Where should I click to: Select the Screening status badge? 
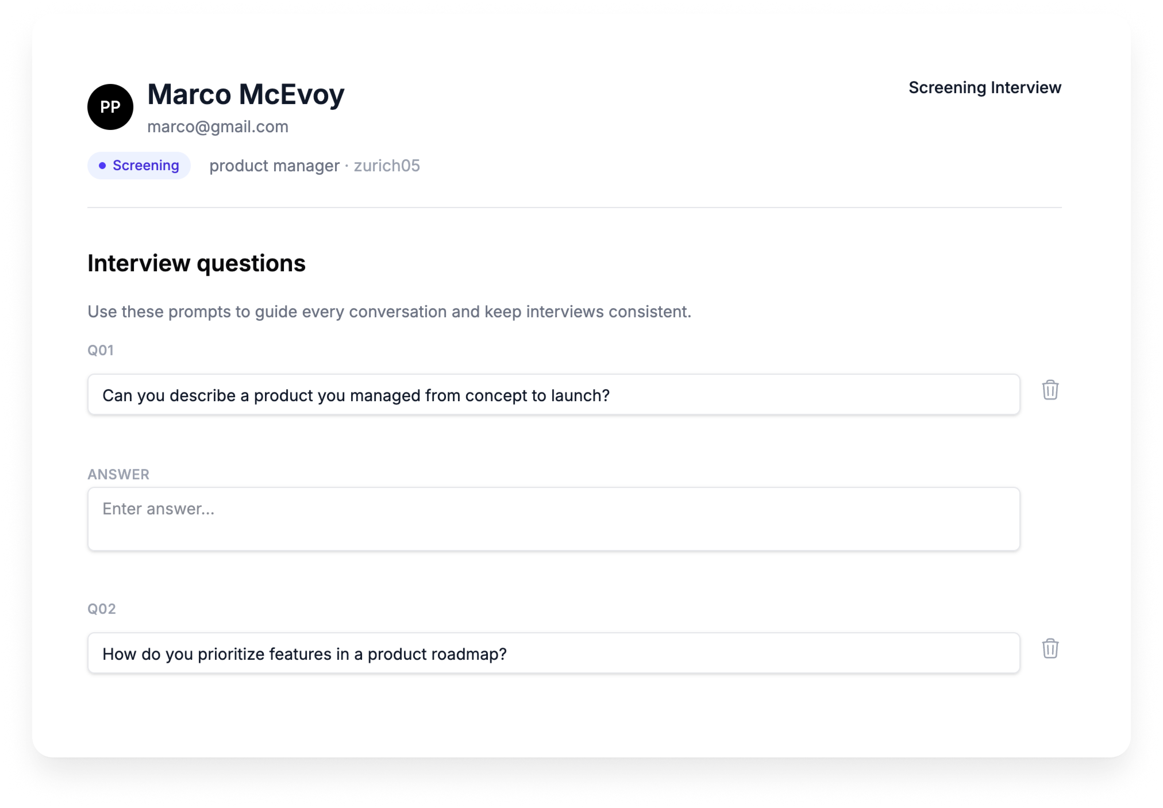[x=139, y=166]
